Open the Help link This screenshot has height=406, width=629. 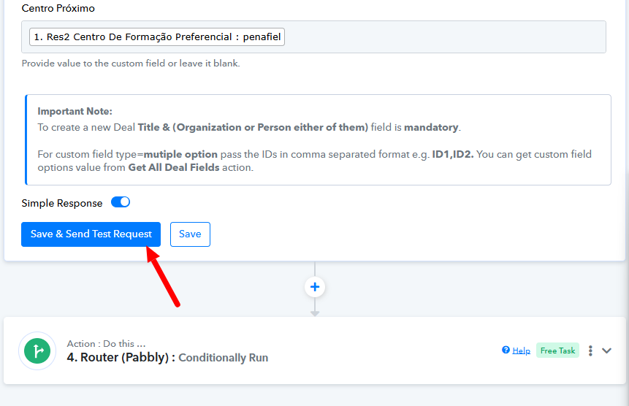[x=521, y=351]
